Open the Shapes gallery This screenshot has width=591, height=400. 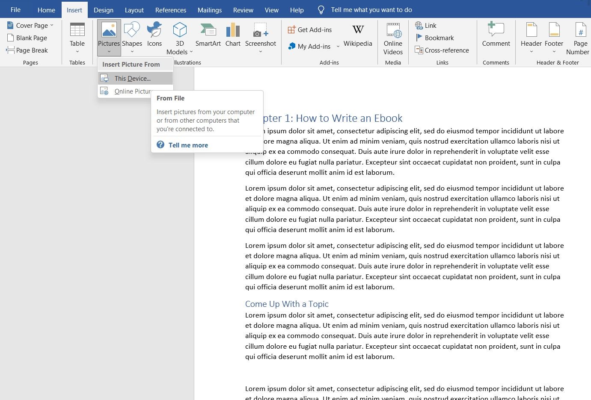[x=132, y=36]
